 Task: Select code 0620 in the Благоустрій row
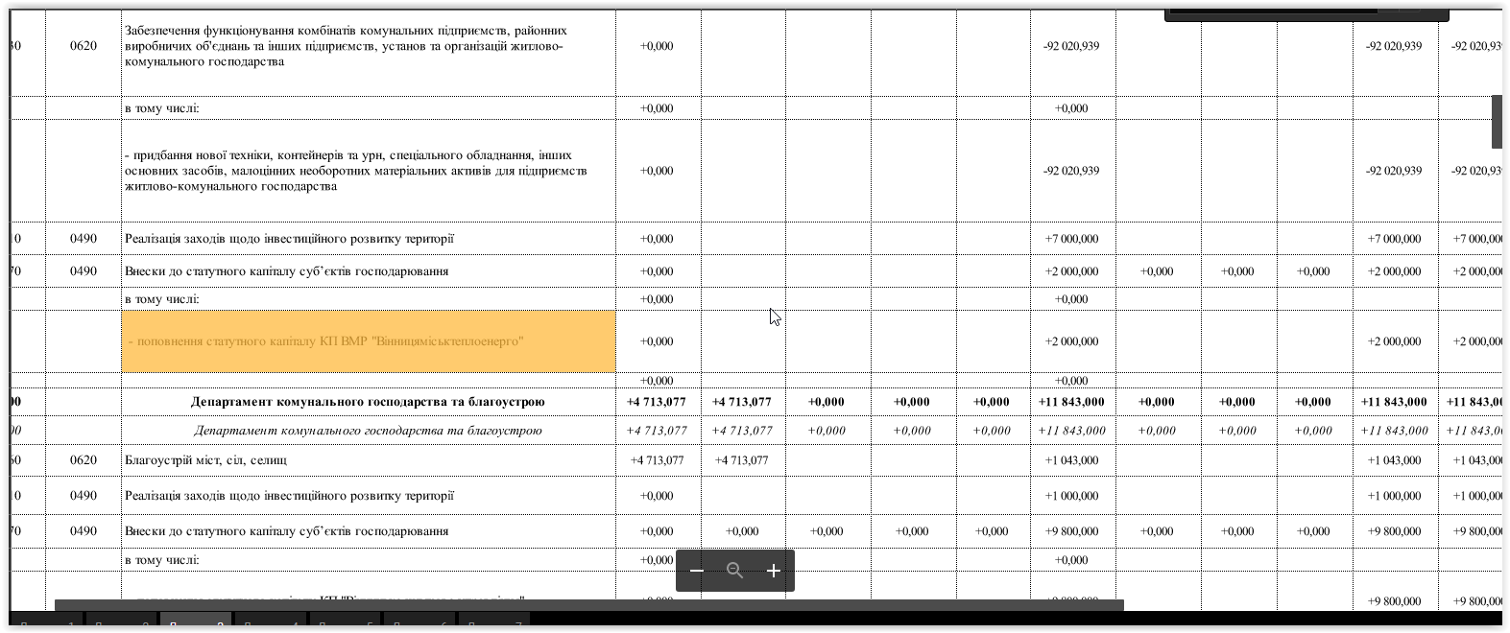84,460
